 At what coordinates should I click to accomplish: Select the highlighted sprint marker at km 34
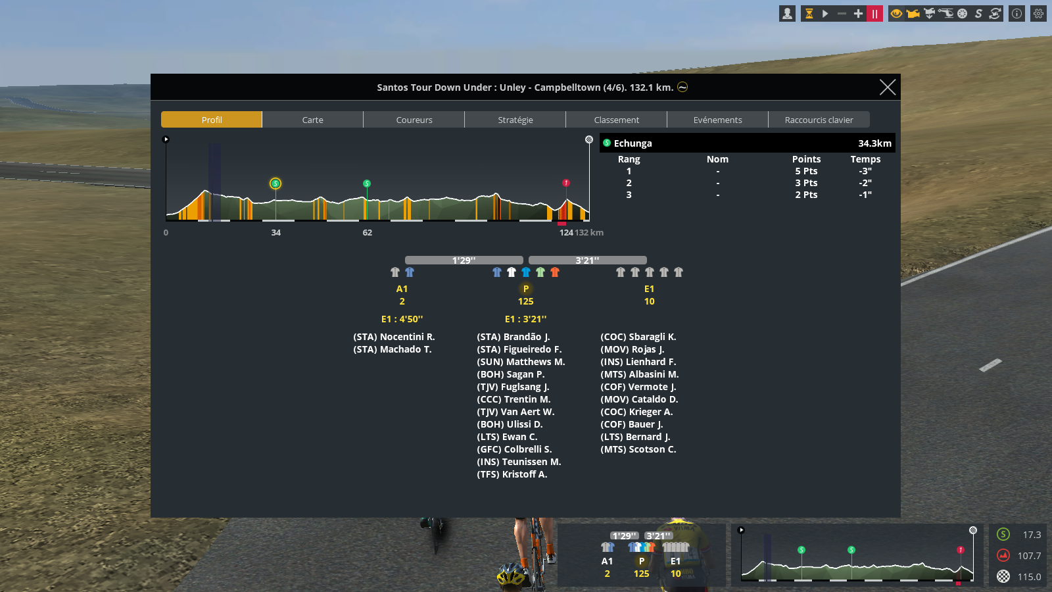point(275,184)
